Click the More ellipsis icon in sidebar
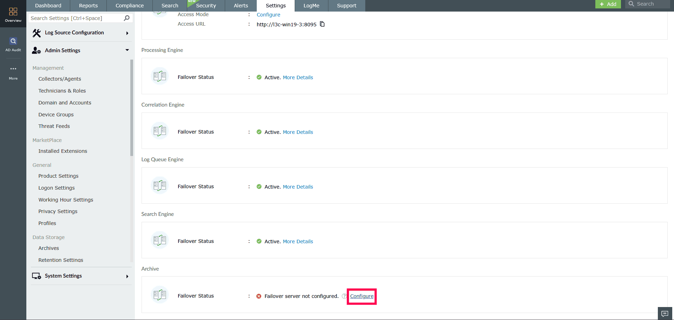 13,69
